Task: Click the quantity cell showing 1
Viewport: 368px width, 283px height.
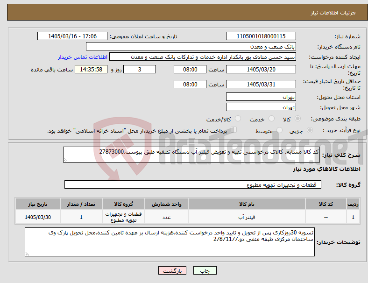Action: click(81, 217)
